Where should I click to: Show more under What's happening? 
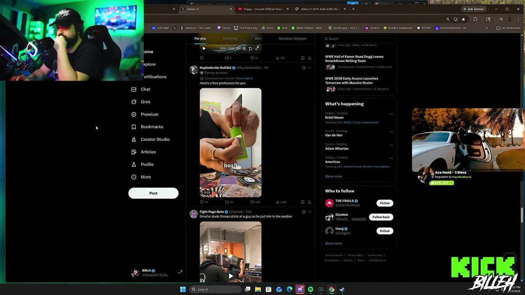(x=333, y=177)
